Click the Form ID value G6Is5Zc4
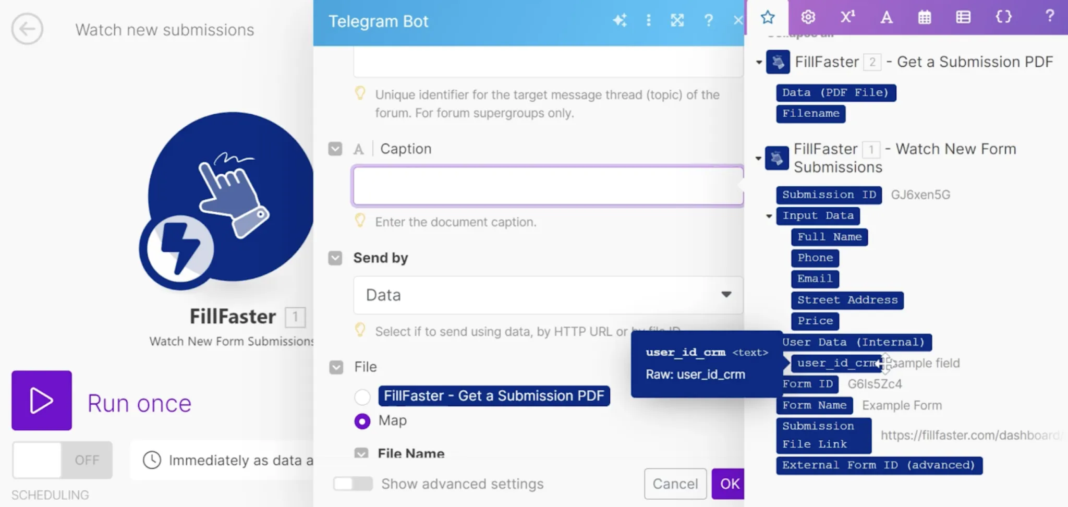The image size is (1068, 507). click(x=875, y=384)
